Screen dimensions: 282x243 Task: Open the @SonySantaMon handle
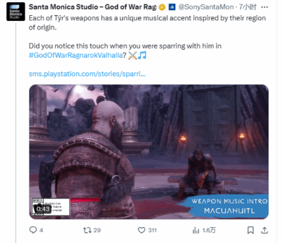point(206,7)
